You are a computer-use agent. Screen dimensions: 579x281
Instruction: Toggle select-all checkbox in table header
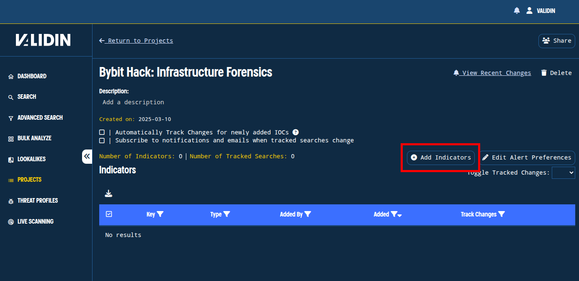(x=109, y=214)
